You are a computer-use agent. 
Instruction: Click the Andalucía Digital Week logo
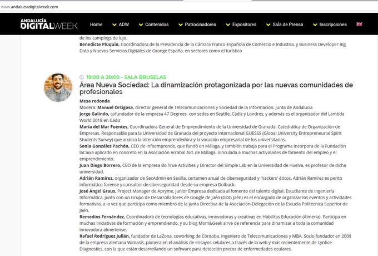[x=49, y=24]
